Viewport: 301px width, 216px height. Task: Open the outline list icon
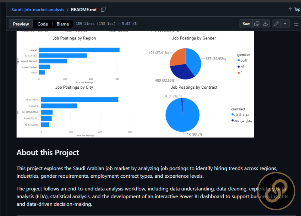coord(296,24)
